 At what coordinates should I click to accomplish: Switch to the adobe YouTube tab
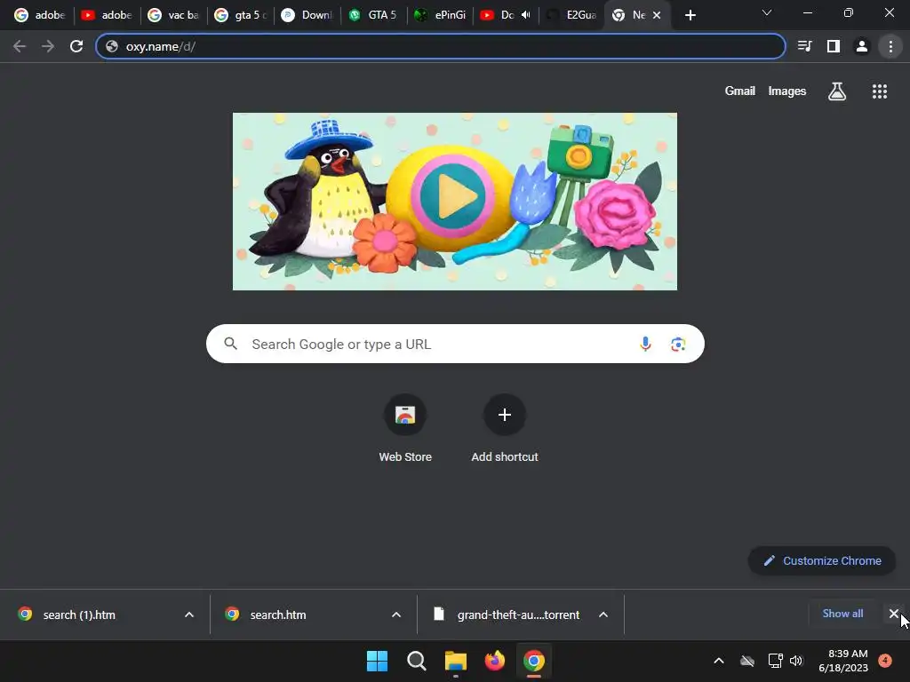107,15
